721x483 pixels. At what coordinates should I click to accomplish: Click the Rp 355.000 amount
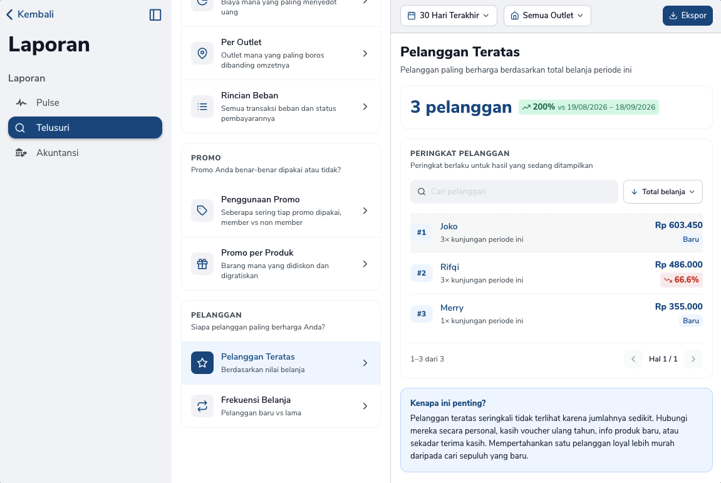tap(678, 306)
